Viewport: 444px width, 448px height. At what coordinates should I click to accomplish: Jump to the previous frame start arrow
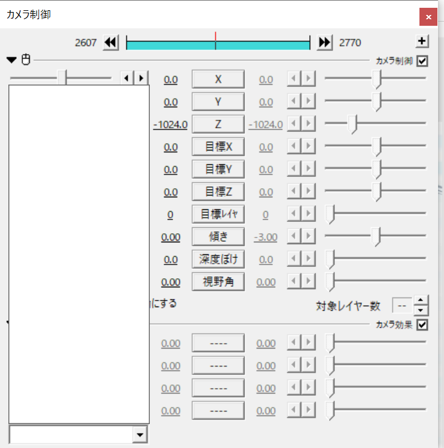click(111, 43)
